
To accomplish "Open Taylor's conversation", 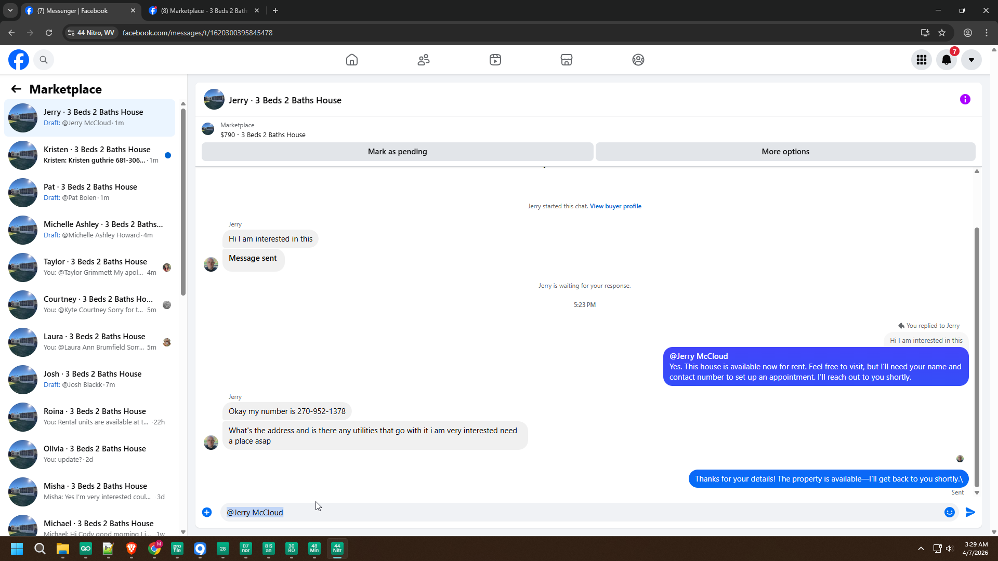I will click(x=89, y=267).
